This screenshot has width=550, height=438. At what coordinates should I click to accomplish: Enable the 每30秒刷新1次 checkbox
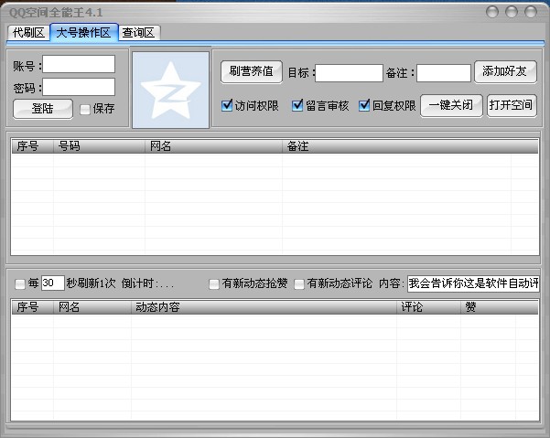(x=20, y=283)
